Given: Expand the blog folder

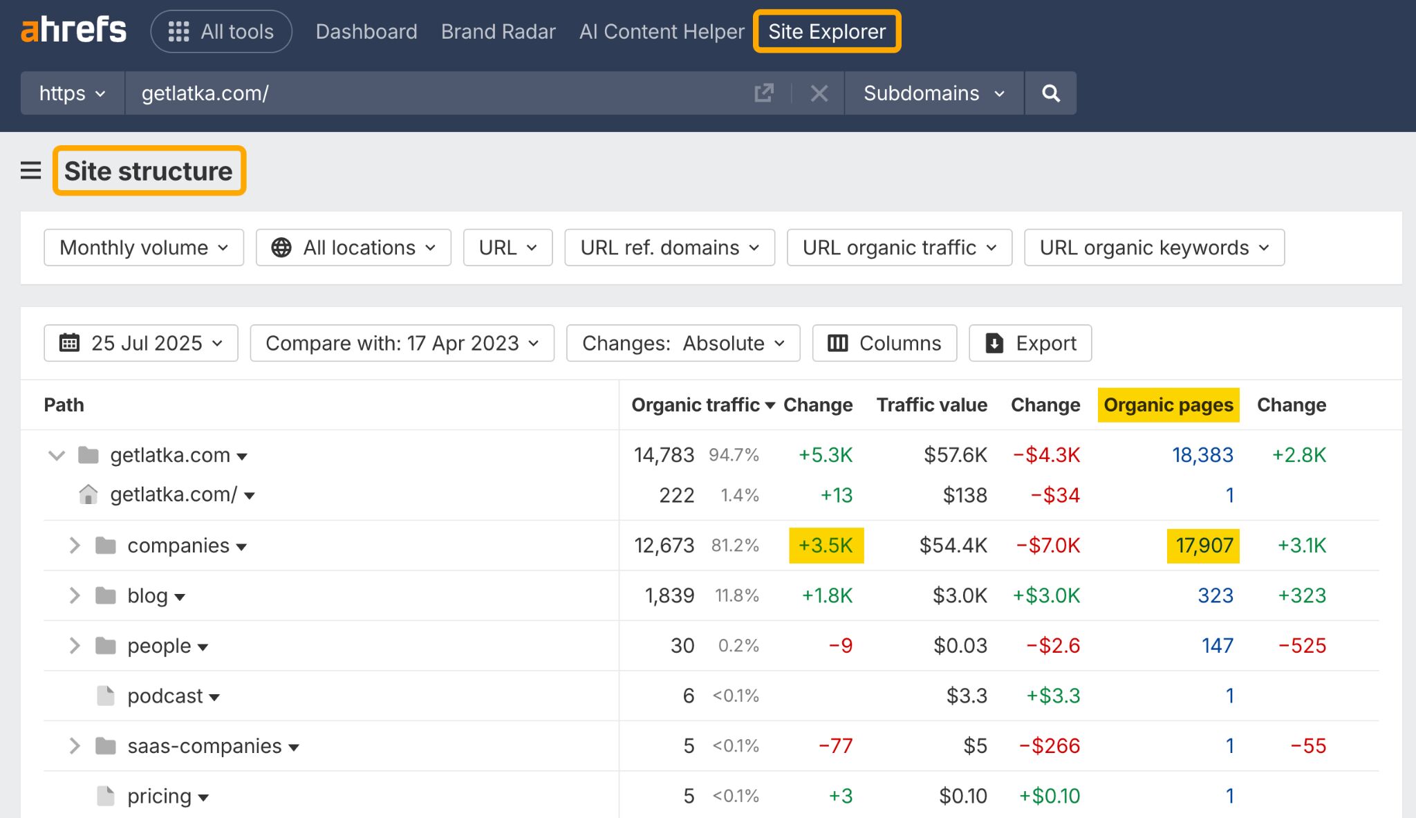Looking at the screenshot, I should pyautogui.click(x=74, y=595).
